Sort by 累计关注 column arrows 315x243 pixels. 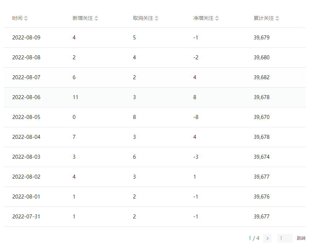tap(277, 18)
